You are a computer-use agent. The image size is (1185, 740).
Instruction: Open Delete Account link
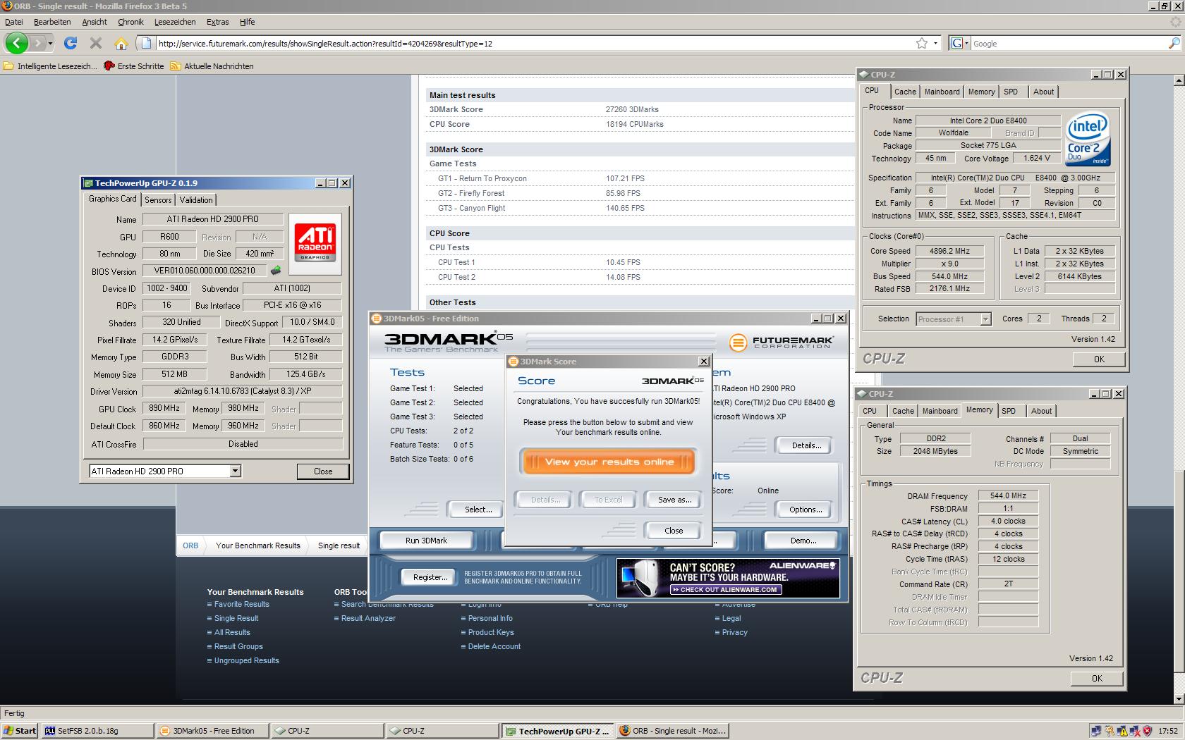coord(494,646)
